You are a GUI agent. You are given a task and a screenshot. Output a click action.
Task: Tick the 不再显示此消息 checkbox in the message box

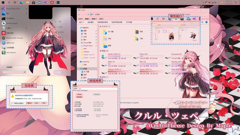[12, 103]
